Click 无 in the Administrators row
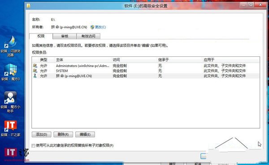 [160, 66]
